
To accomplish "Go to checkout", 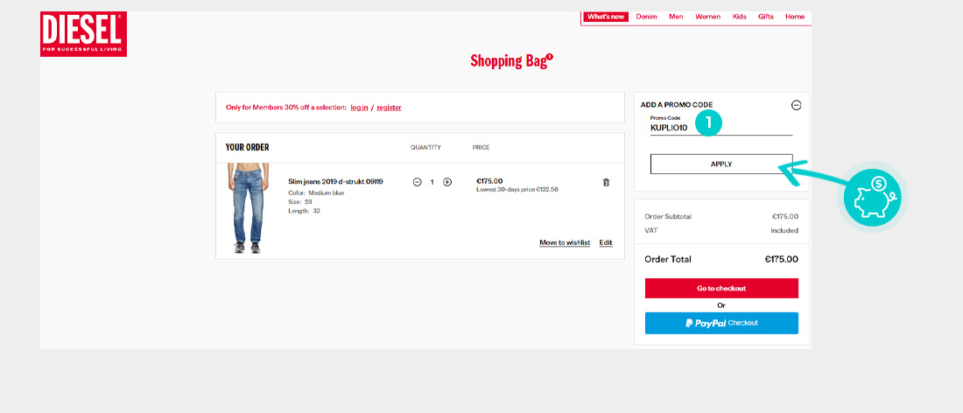I will click(721, 289).
